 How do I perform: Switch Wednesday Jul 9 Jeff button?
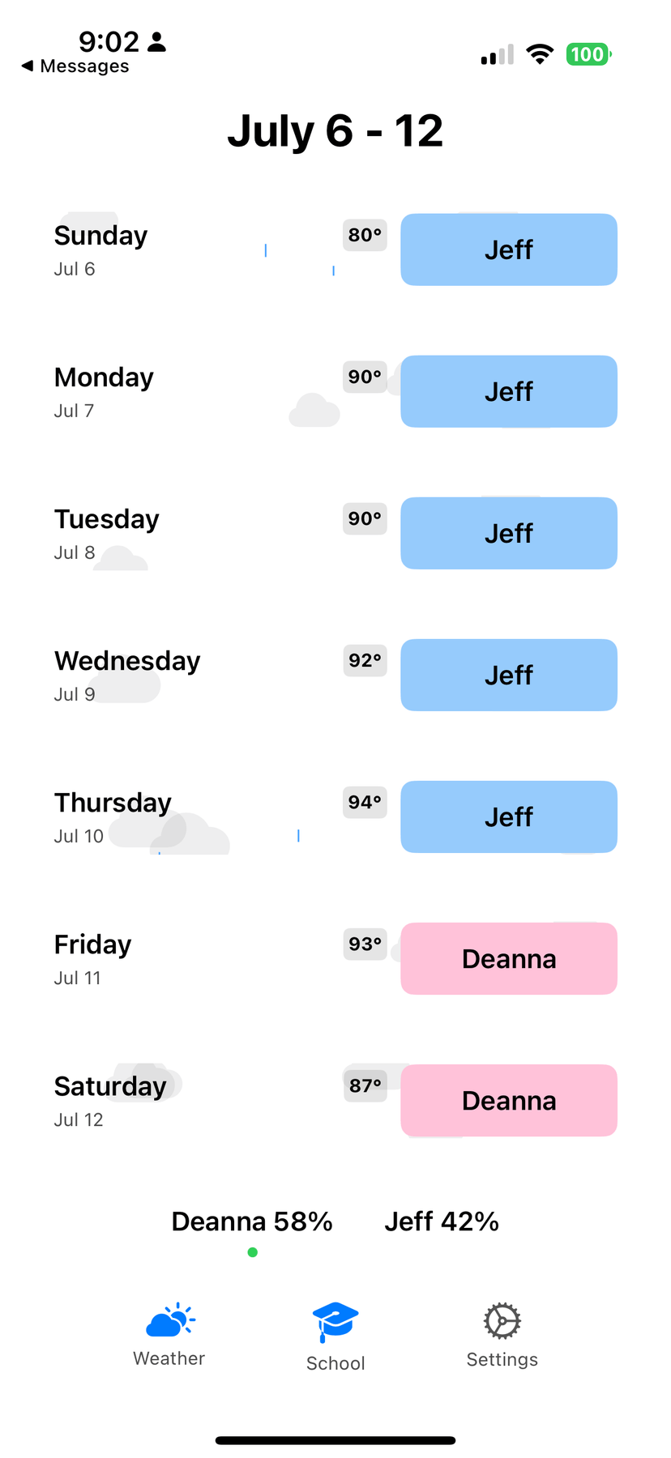click(509, 675)
